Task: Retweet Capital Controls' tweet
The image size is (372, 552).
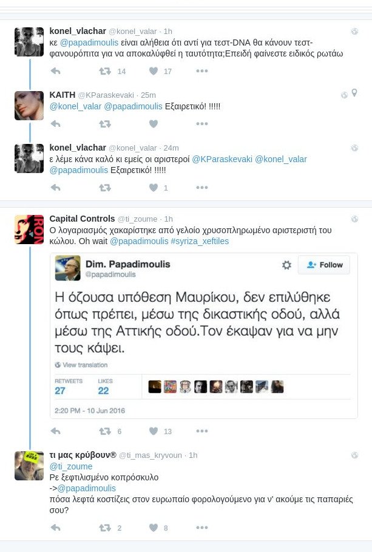Action: click(x=105, y=431)
